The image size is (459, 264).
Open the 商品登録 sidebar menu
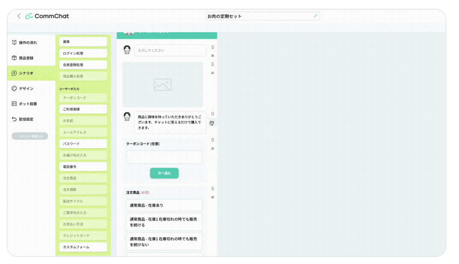26,58
